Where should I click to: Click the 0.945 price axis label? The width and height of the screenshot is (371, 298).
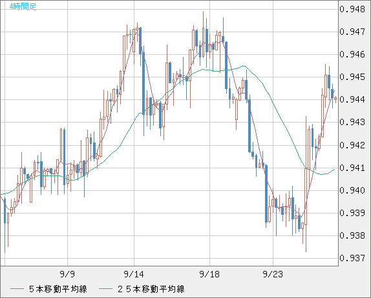click(352, 77)
